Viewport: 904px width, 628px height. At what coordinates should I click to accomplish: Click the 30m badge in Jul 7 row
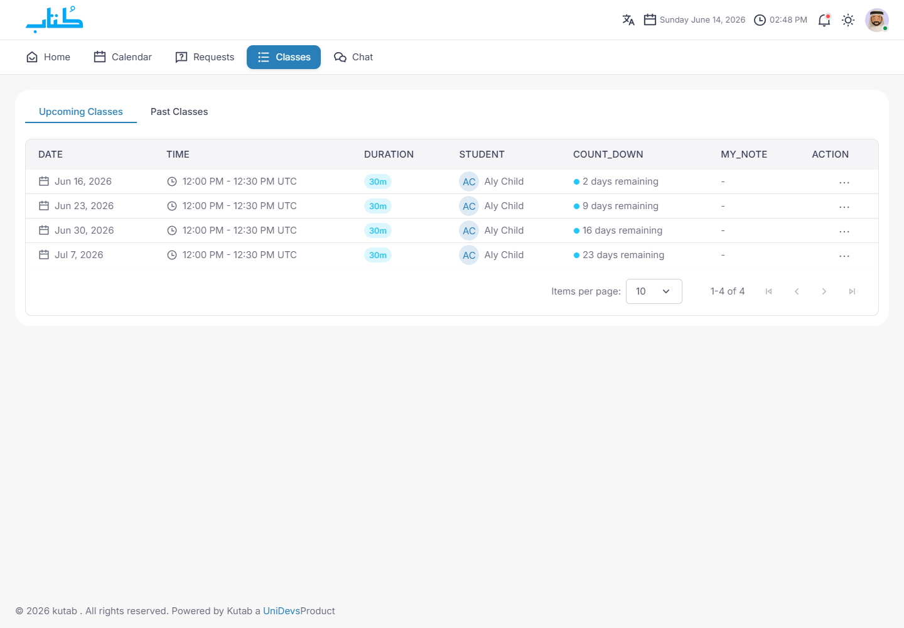pyautogui.click(x=378, y=255)
